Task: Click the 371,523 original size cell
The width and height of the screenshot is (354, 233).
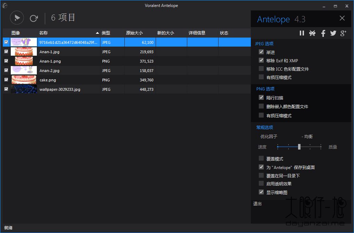Action: 140,61
